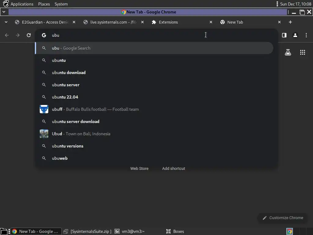The width and height of the screenshot is (313, 235).
Task: Switch to the vm3@vm3 terminal taskbar window
Action: pos(130,231)
